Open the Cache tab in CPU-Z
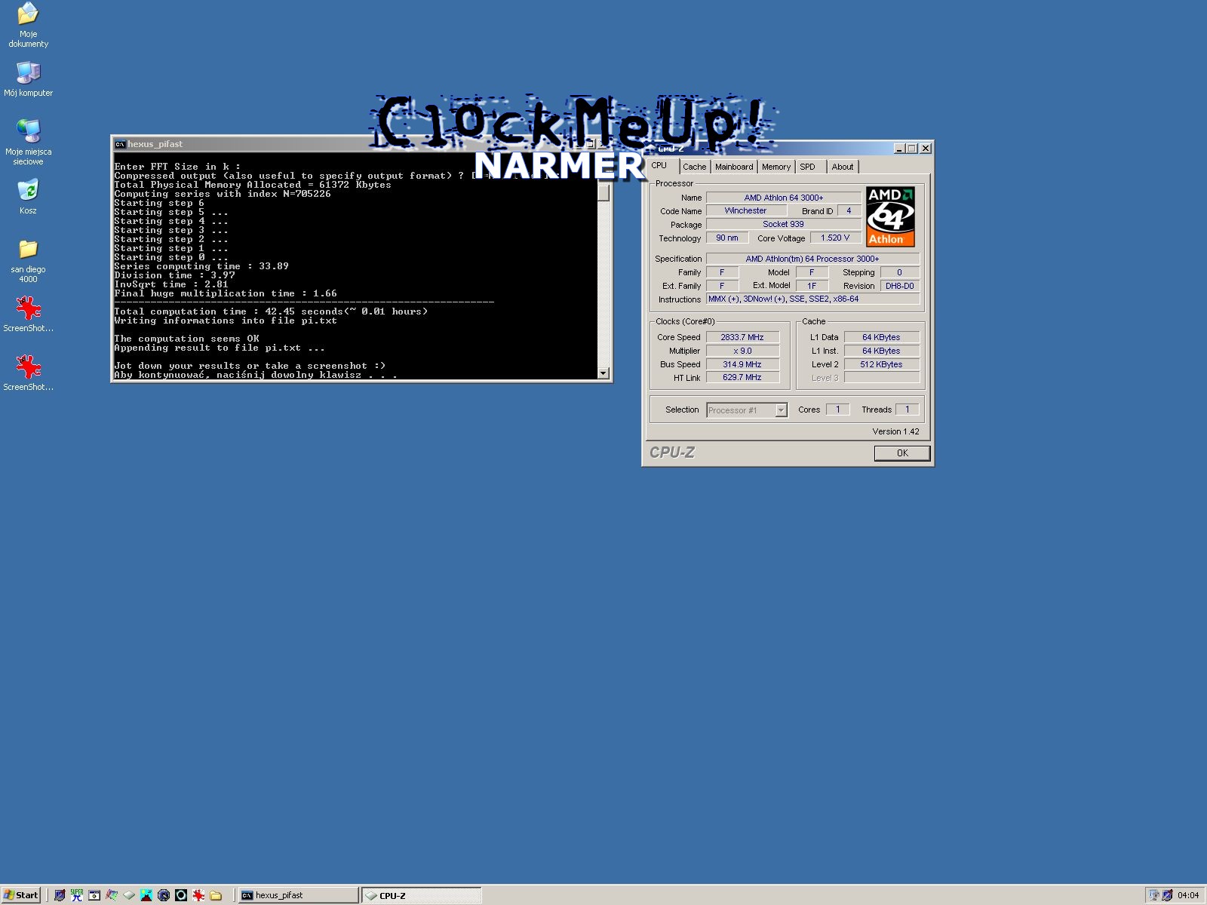 click(x=695, y=167)
